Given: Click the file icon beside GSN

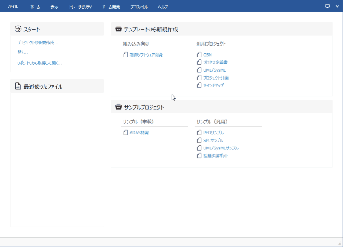Looking at the screenshot, I should (x=199, y=54).
